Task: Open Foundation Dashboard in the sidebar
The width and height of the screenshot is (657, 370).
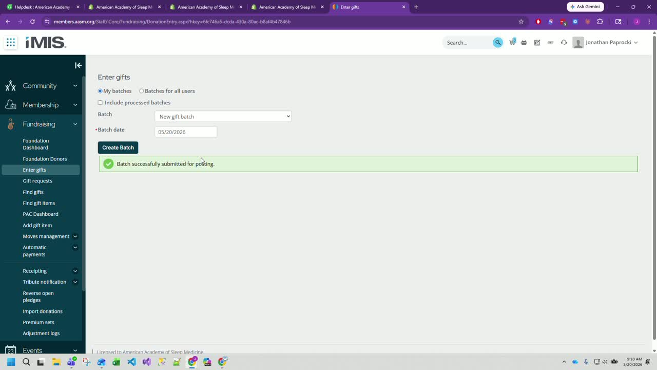Action: coord(36,144)
